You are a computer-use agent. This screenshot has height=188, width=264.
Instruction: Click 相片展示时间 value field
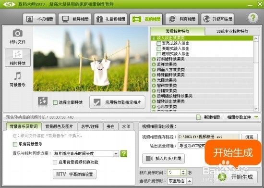[x=174, y=173]
